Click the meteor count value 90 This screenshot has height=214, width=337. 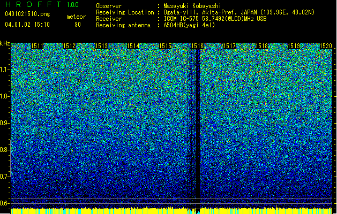(78, 25)
